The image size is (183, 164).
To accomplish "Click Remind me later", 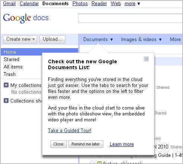I will (86, 144).
